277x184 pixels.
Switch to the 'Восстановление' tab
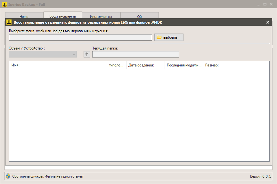pyautogui.click(x=63, y=15)
